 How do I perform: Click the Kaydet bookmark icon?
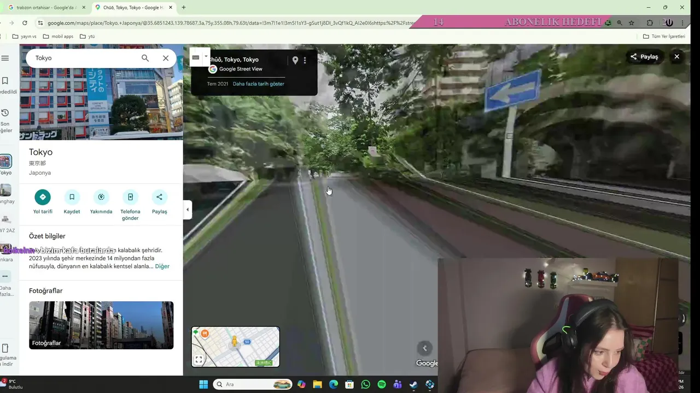tap(72, 197)
